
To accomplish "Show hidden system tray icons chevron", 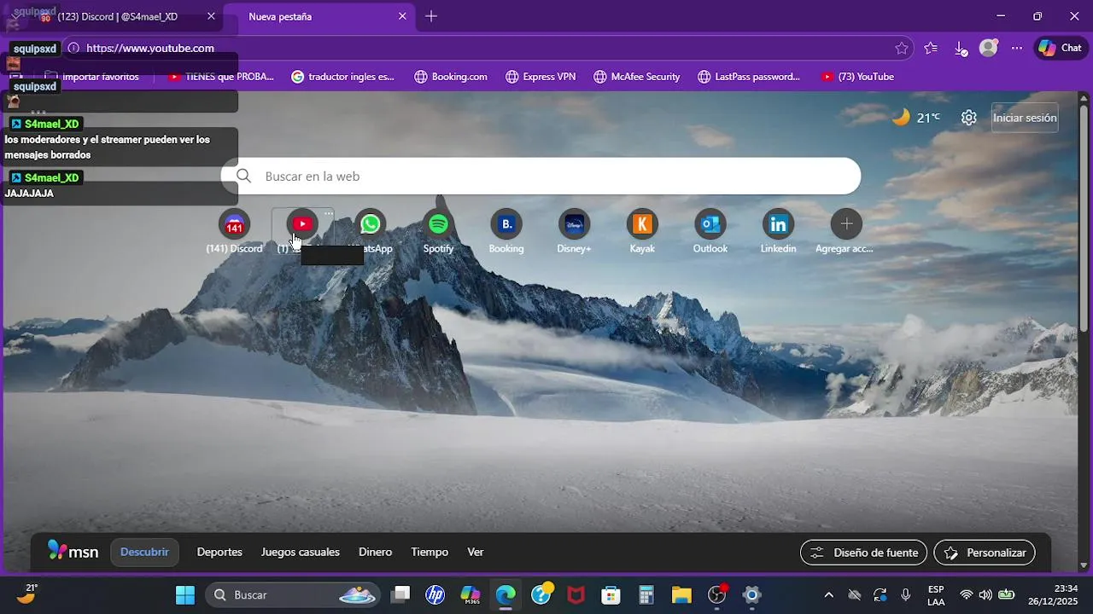I will click(828, 594).
